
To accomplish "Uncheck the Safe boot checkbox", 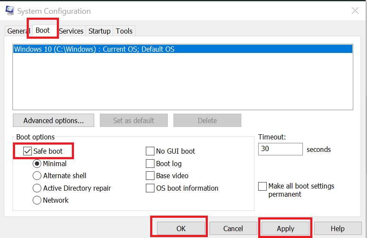I will tap(27, 151).
